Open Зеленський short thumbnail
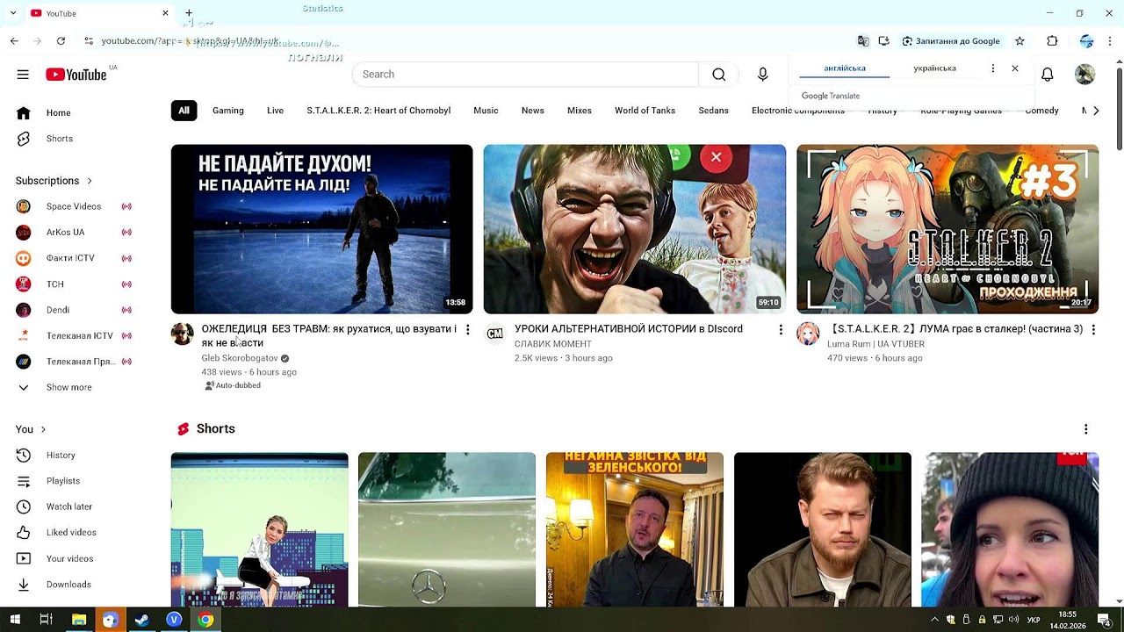This screenshot has width=1124, height=632. (635, 529)
